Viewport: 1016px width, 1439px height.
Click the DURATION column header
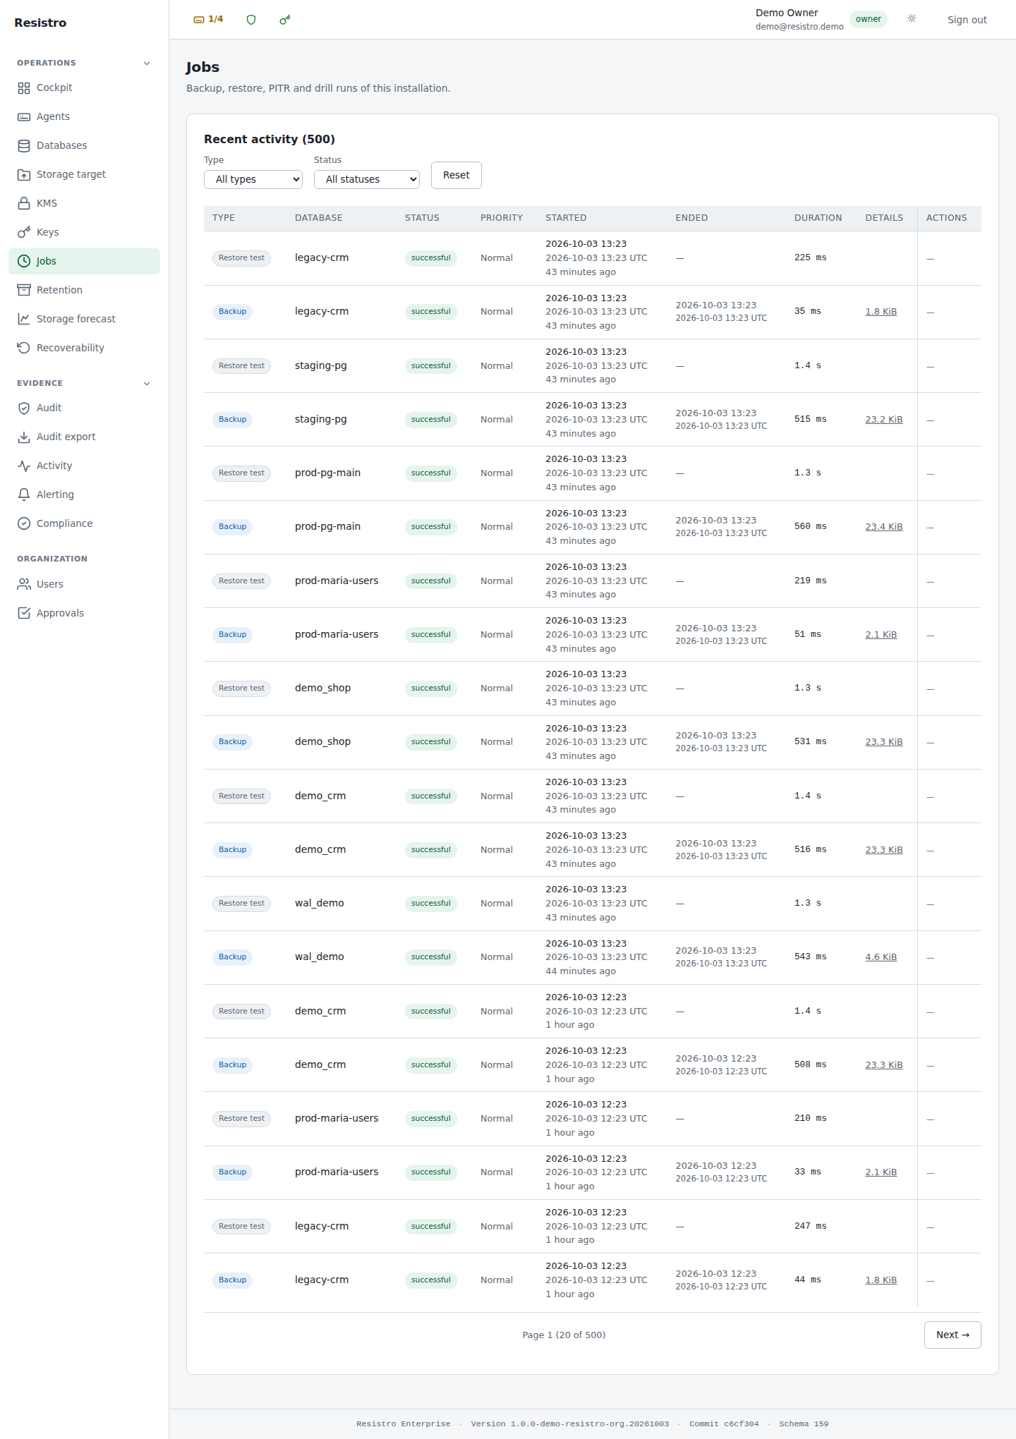click(818, 219)
